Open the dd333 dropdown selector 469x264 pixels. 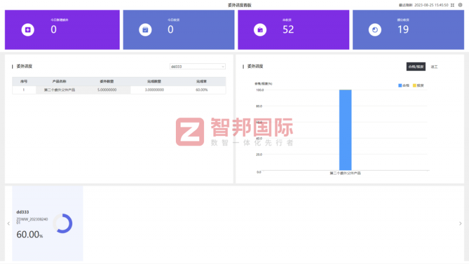[x=197, y=67]
